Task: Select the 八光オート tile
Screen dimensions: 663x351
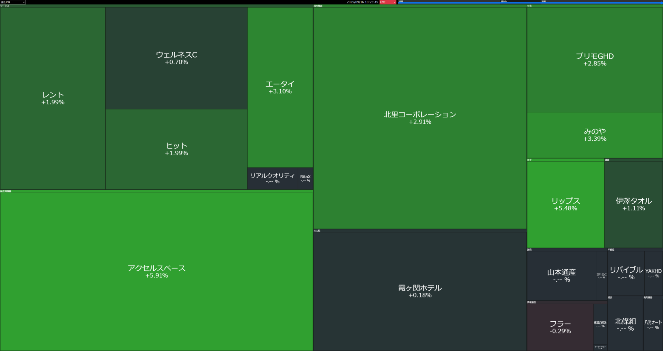Action: tap(653, 324)
